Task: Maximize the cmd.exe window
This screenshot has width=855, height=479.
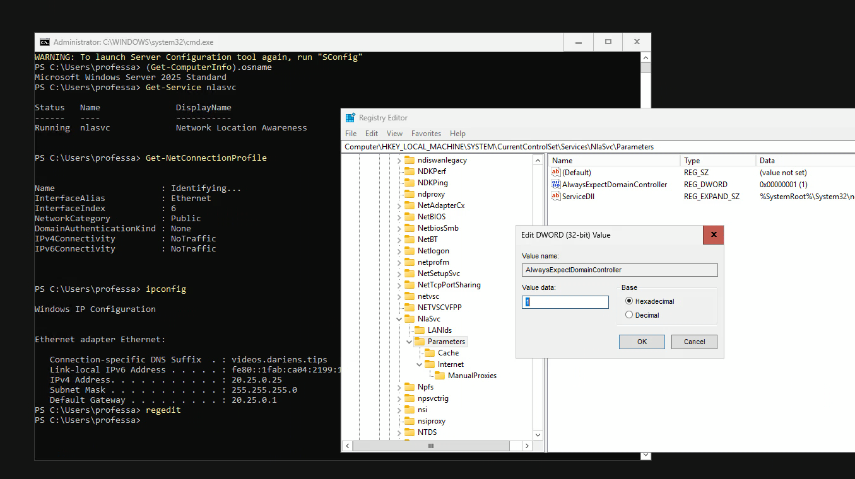Action: [x=608, y=42]
